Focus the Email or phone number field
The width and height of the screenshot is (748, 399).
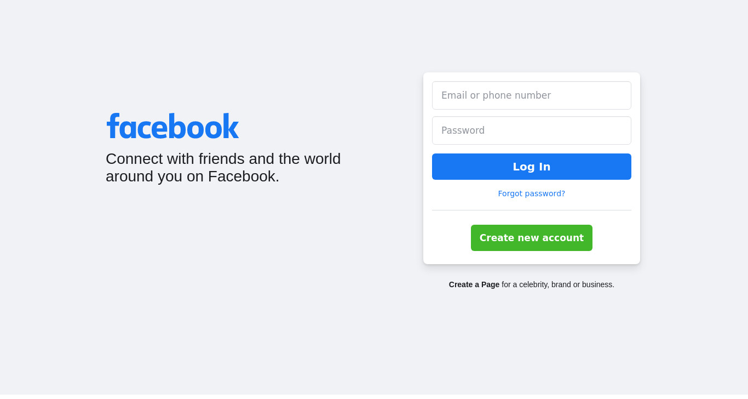(x=532, y=95)
